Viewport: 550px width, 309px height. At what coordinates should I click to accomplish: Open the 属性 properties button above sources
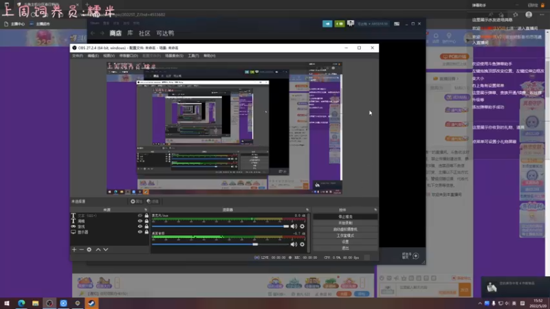pyautogui.click(x=136, y=201)
